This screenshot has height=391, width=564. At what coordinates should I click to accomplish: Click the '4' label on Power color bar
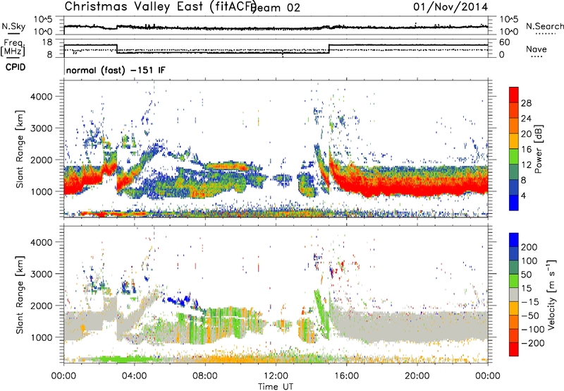pos(524,195)
